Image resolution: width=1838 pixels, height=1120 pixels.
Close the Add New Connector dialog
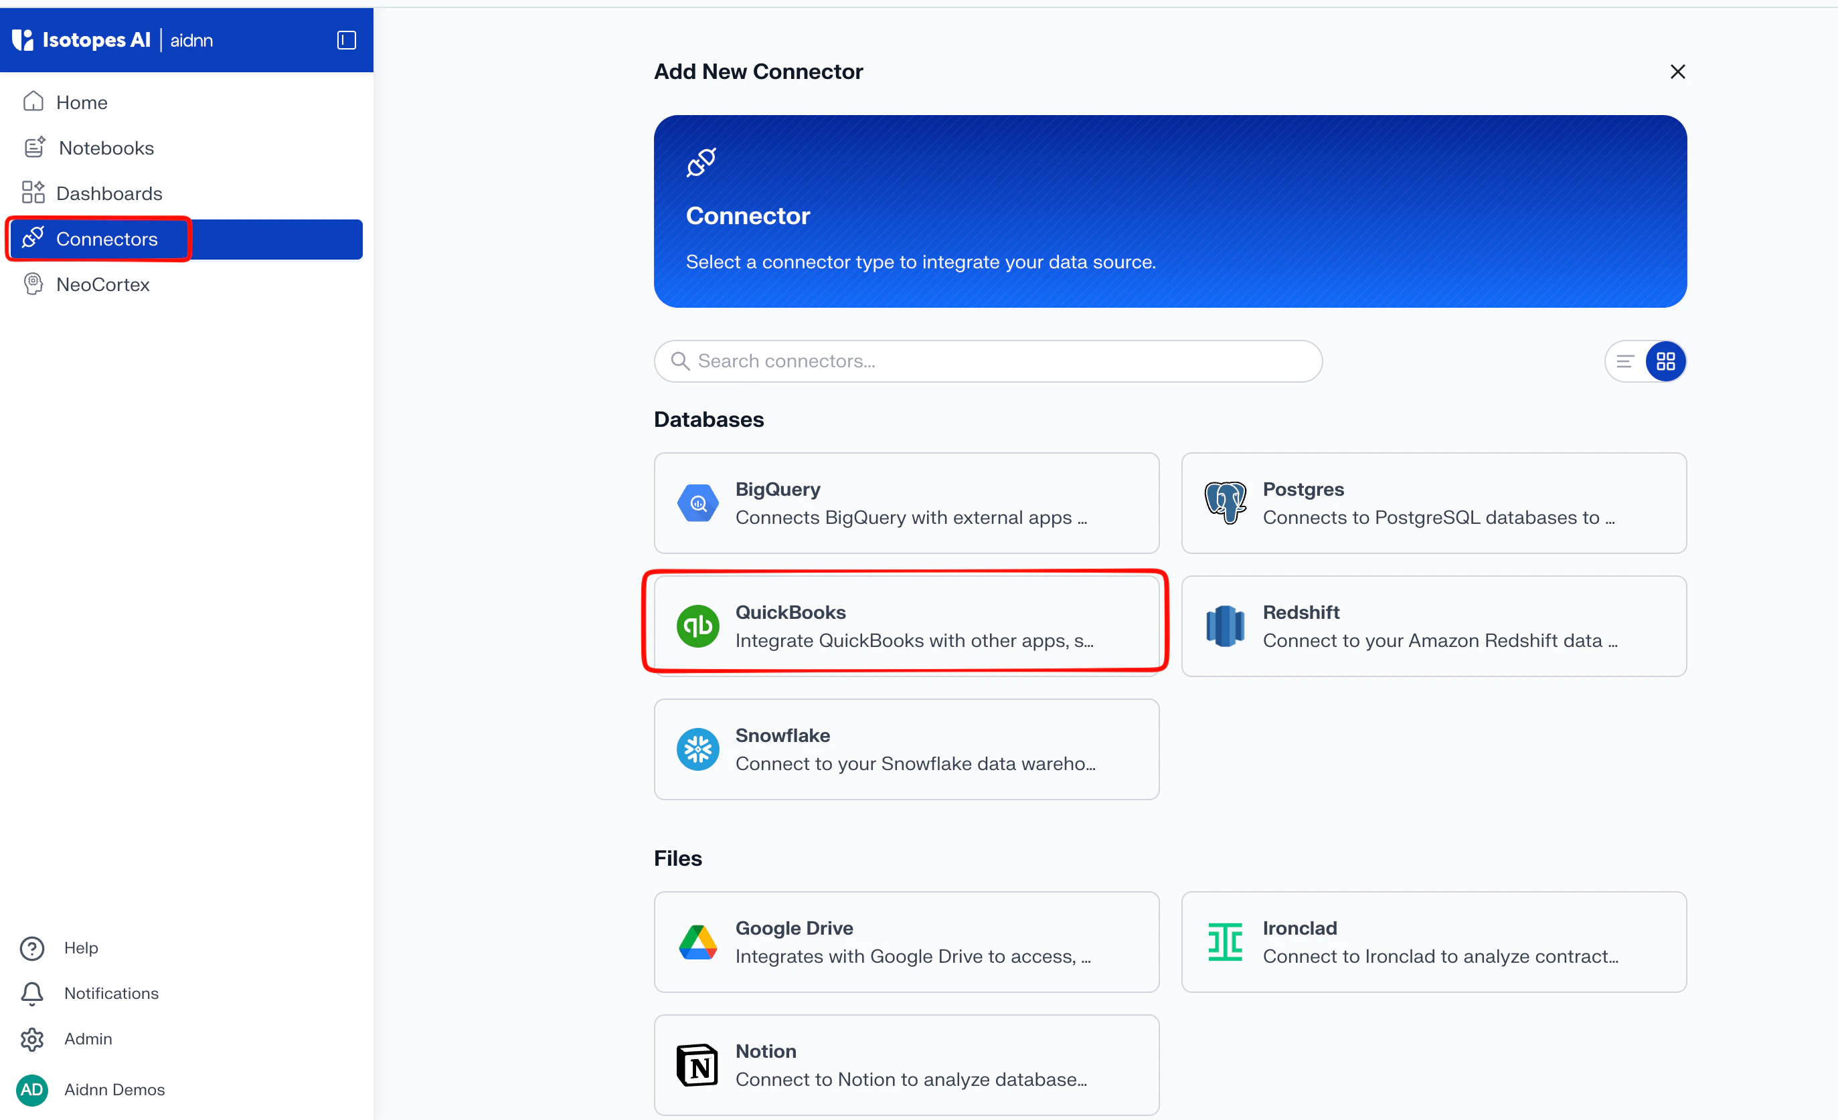point(1677,72)
